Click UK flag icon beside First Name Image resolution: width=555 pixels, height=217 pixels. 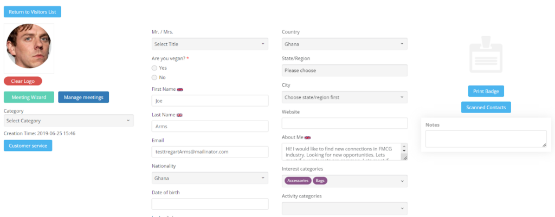tap(180, 89)
